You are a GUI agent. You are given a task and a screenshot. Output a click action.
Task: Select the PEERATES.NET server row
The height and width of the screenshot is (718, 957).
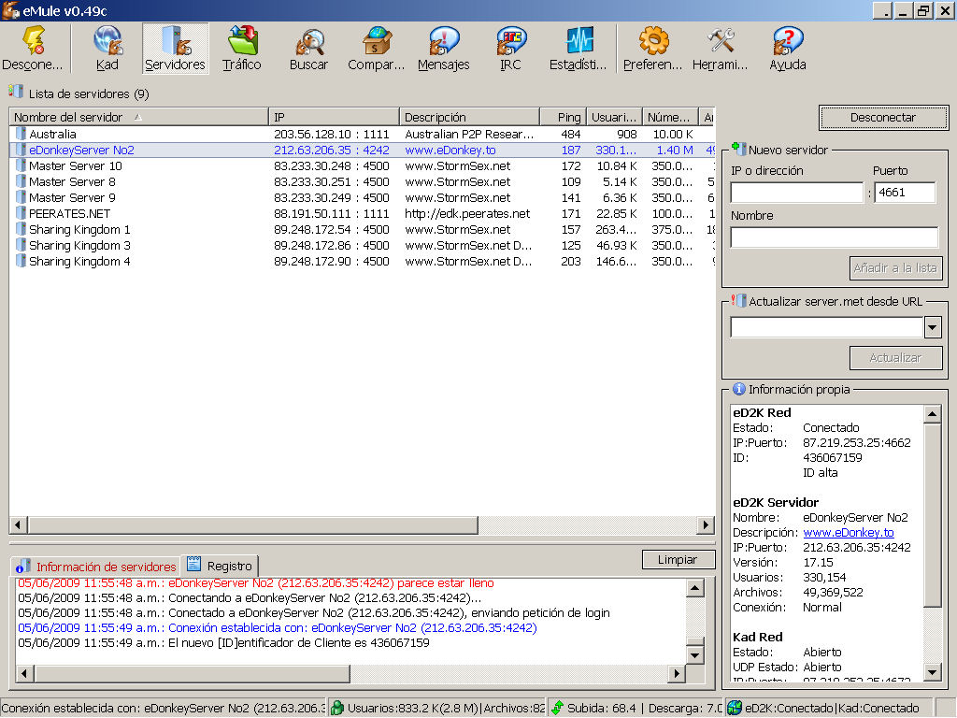[70, 213]
